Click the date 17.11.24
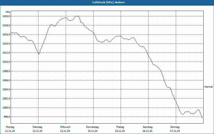The width and height of the screenshot is (214, 134). pos(175,131)
